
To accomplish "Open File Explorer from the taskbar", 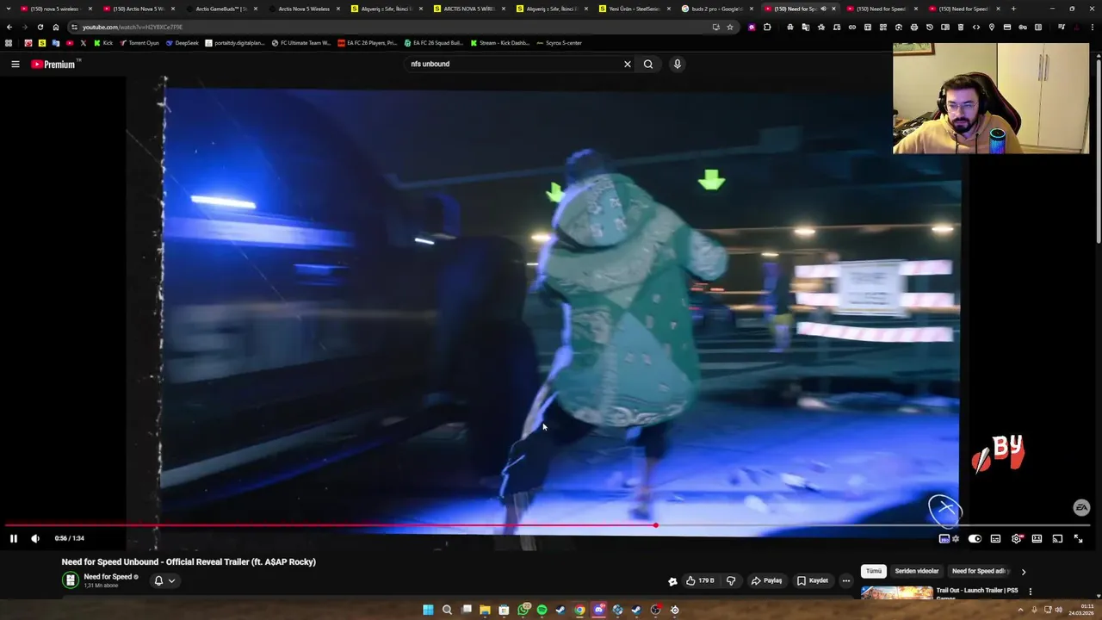I will click(485, 610).
